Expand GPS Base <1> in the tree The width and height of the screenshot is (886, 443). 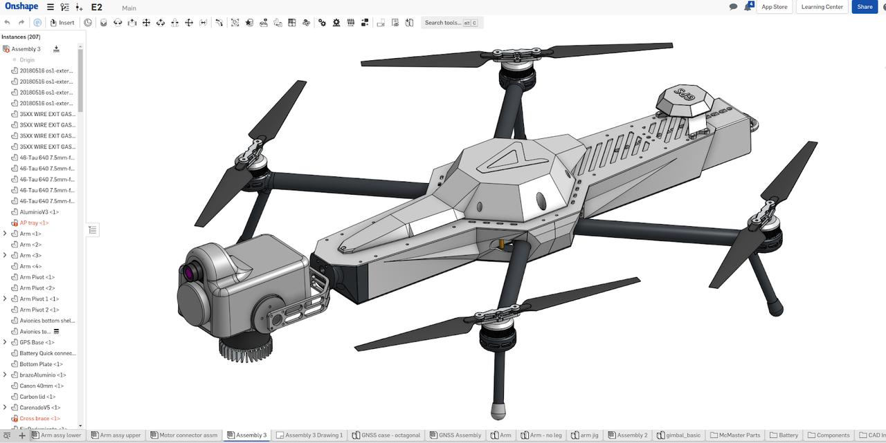click(5, 341)
